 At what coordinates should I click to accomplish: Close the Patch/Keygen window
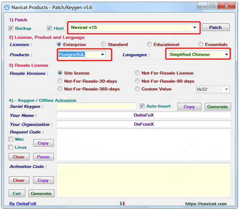click(226, 6)
